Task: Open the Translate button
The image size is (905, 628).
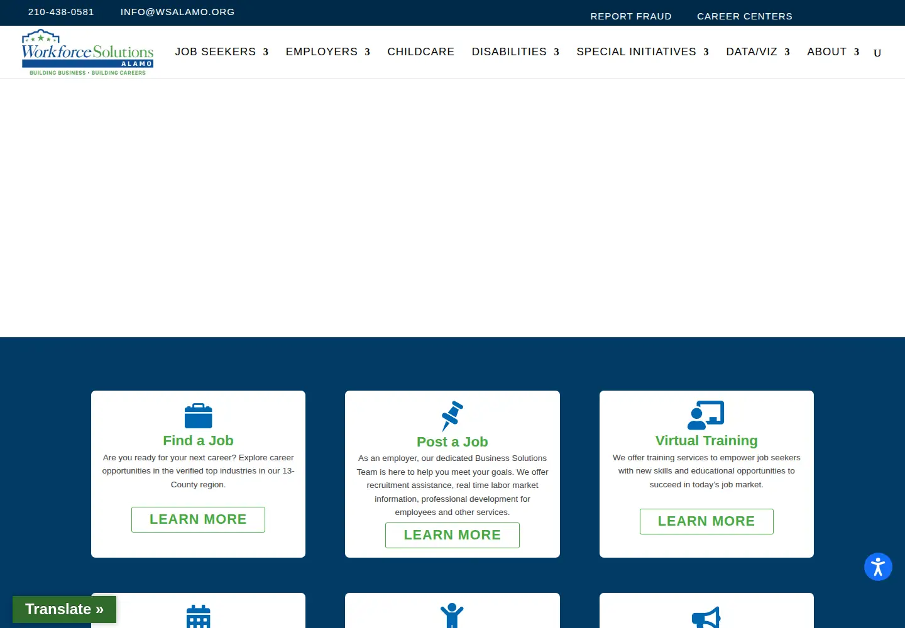Action: point(64,609)
